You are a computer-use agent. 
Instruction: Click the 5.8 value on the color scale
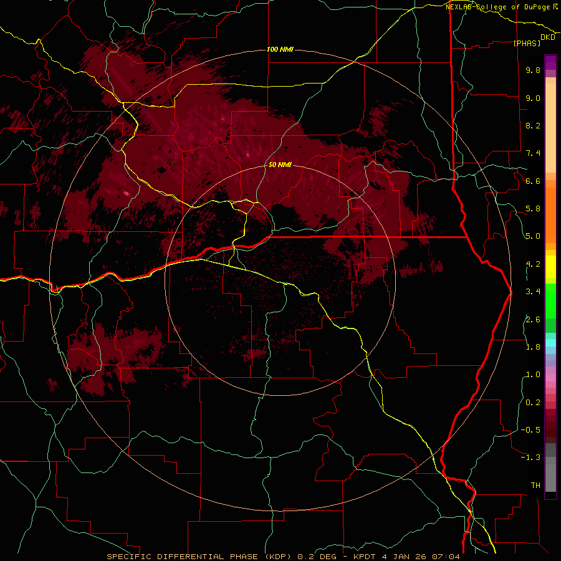pyautogui.click(x=533, y=209)
